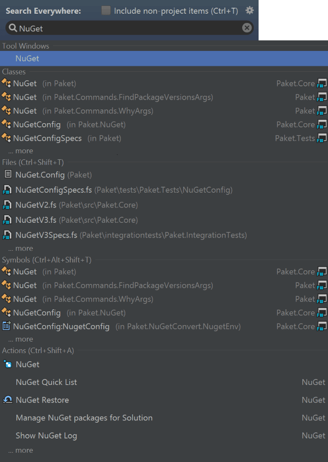Open Manage NuGet packages for Solution
This screenshot has width=328, height=462.
point(84,418)
